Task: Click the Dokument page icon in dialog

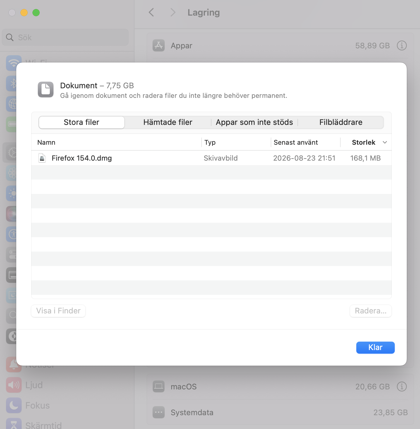Action: tap(46, 89)
